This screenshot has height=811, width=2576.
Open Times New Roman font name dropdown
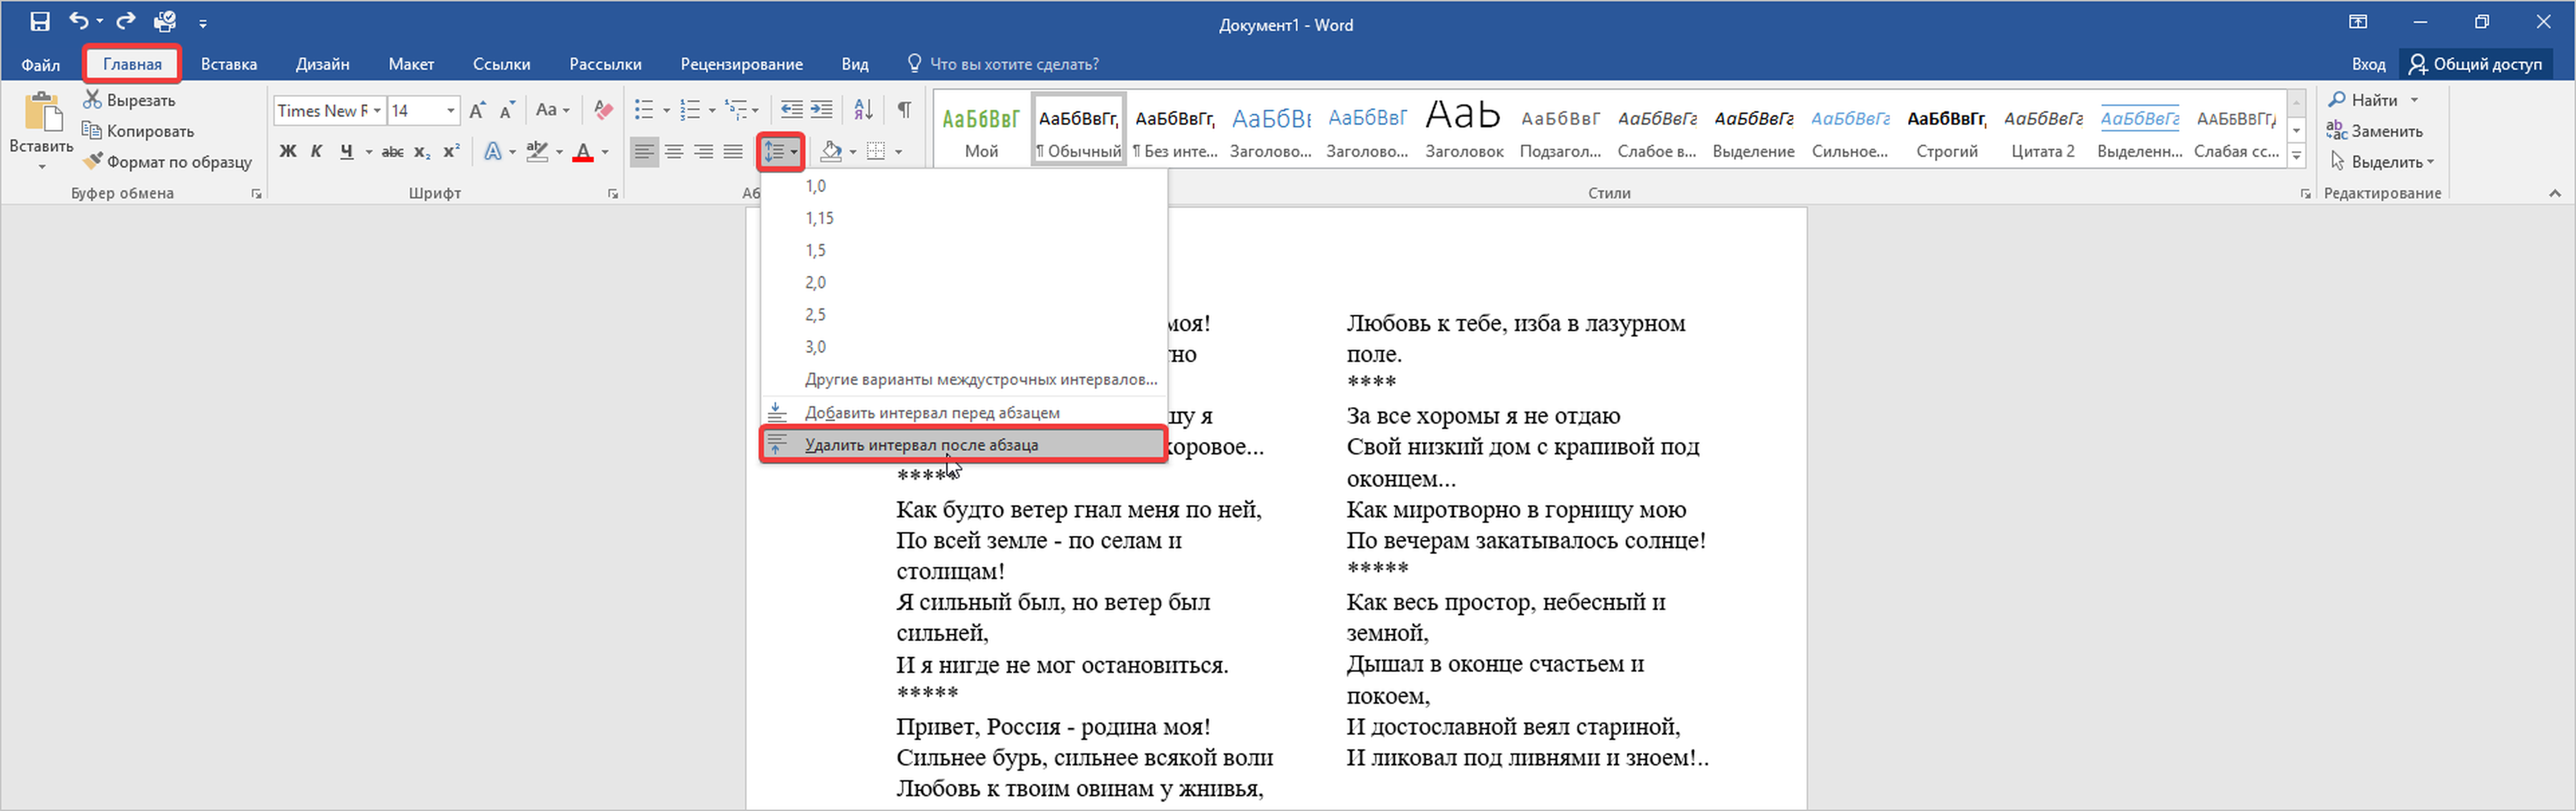pyautogui.click(x=377, y=111)
